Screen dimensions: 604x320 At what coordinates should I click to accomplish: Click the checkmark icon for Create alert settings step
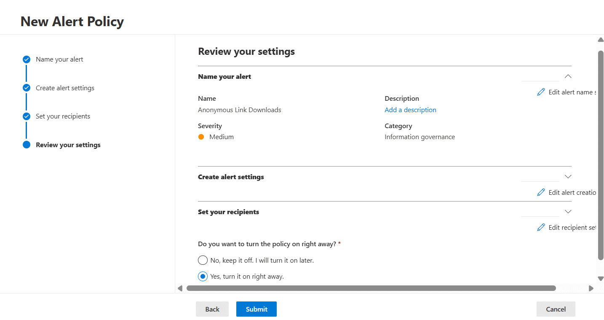[x=27, y=88]
